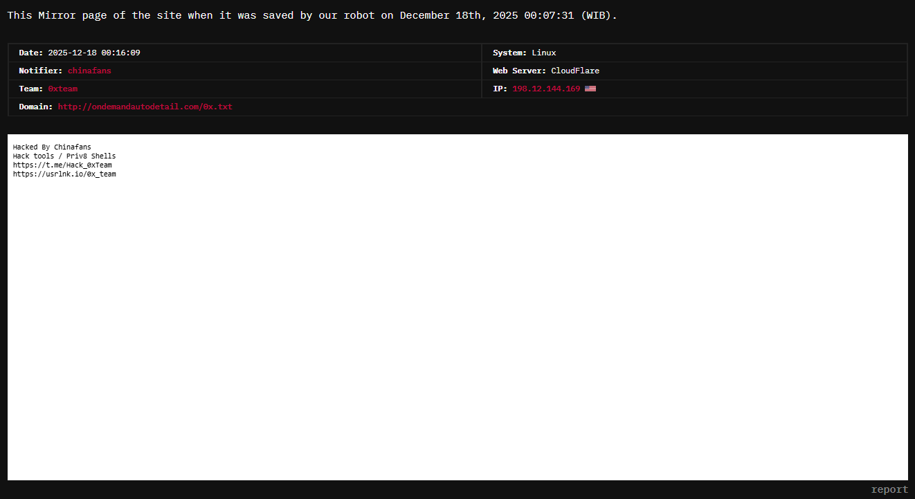Screen dimensions: 915x499
Task: Click the report link at bottom right
Action: coord(889,489)
